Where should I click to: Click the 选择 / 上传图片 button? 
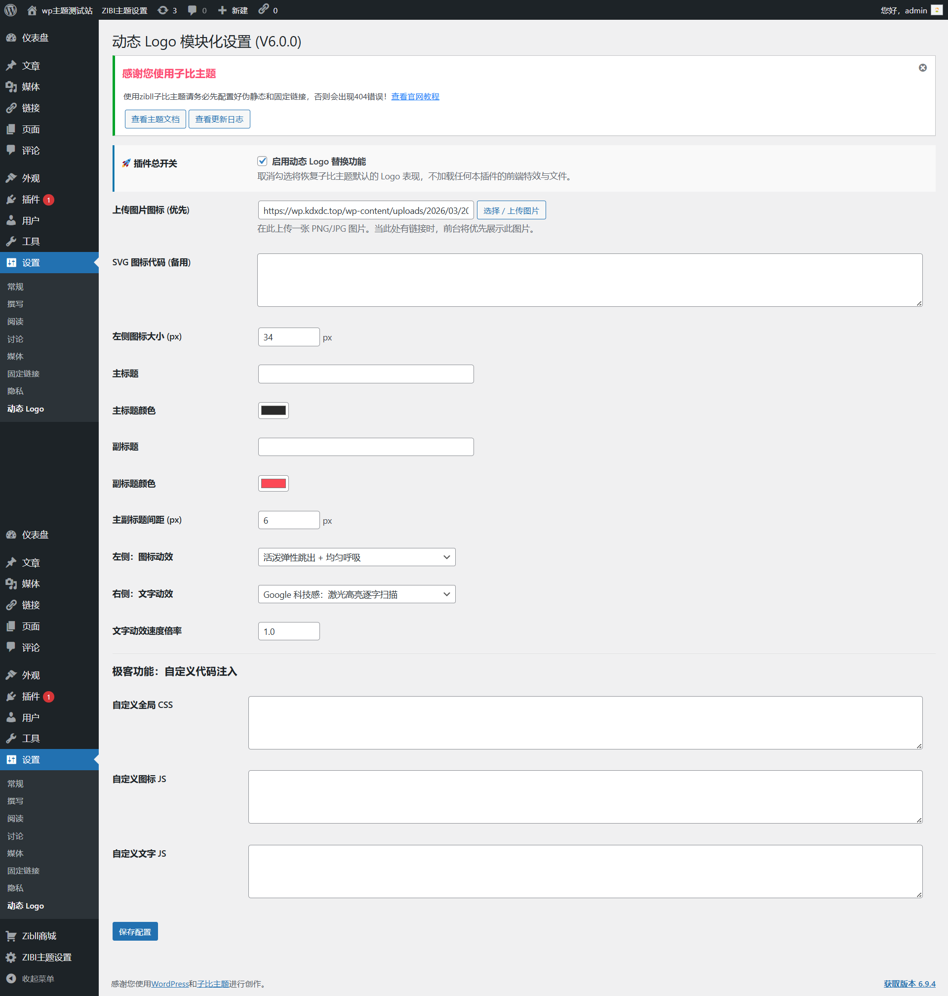click(x=511, y=210)
